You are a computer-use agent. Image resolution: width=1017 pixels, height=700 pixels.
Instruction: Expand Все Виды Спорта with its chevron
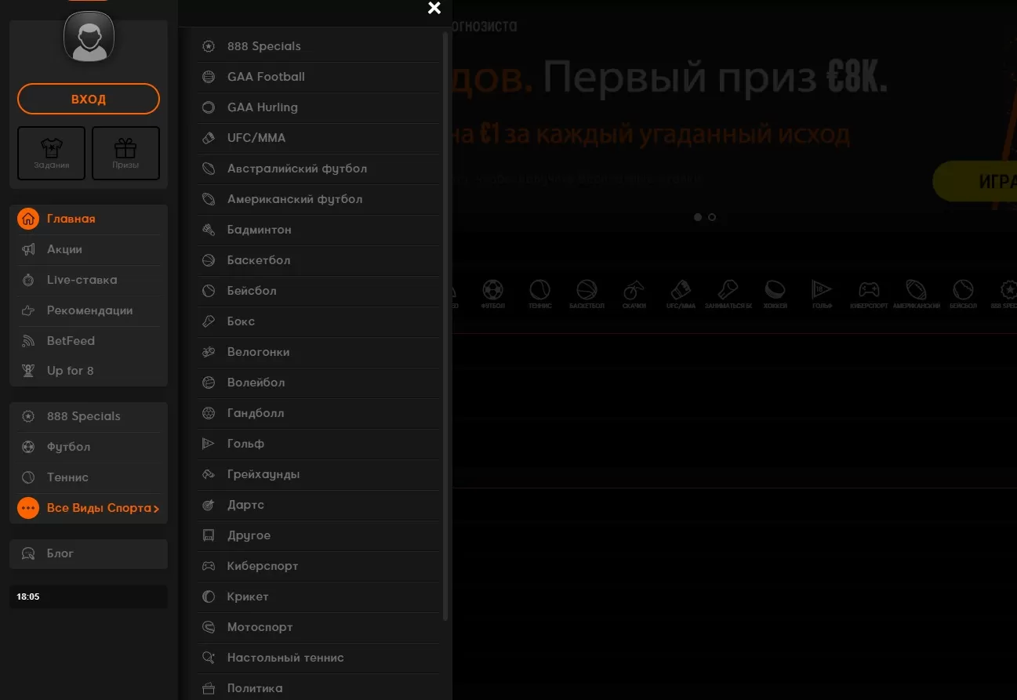click(154, 508)
